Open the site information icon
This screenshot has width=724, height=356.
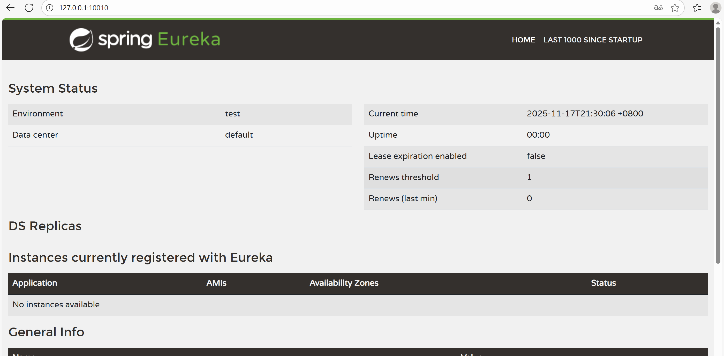(x=50, y=8)
